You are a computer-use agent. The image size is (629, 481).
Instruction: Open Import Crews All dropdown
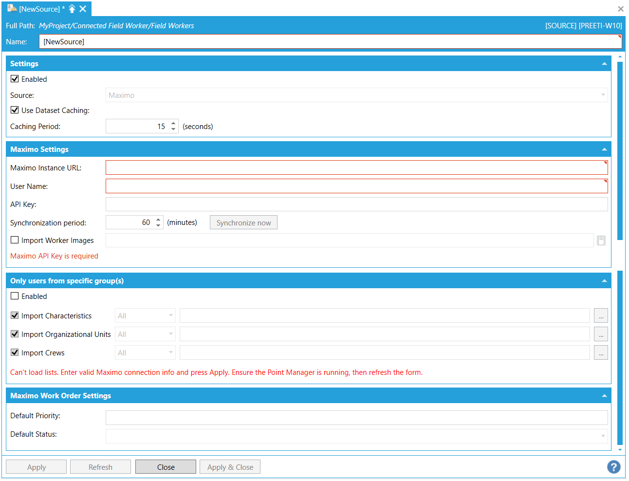145,352
